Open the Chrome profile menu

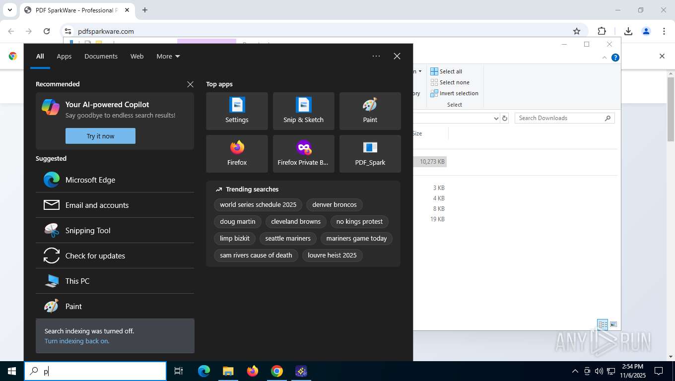[x=646, y=31]
